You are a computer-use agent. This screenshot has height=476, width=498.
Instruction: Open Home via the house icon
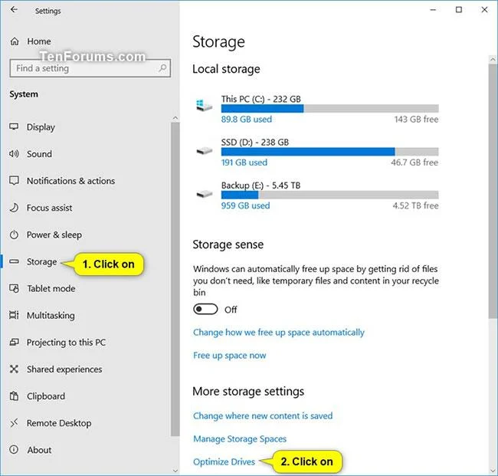pos(15,41)
